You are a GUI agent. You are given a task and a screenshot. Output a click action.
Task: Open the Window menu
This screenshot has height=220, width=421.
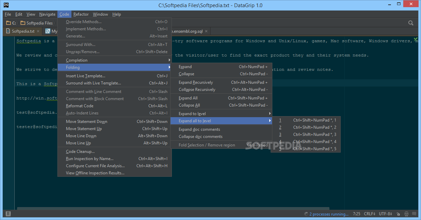(100, 14)
